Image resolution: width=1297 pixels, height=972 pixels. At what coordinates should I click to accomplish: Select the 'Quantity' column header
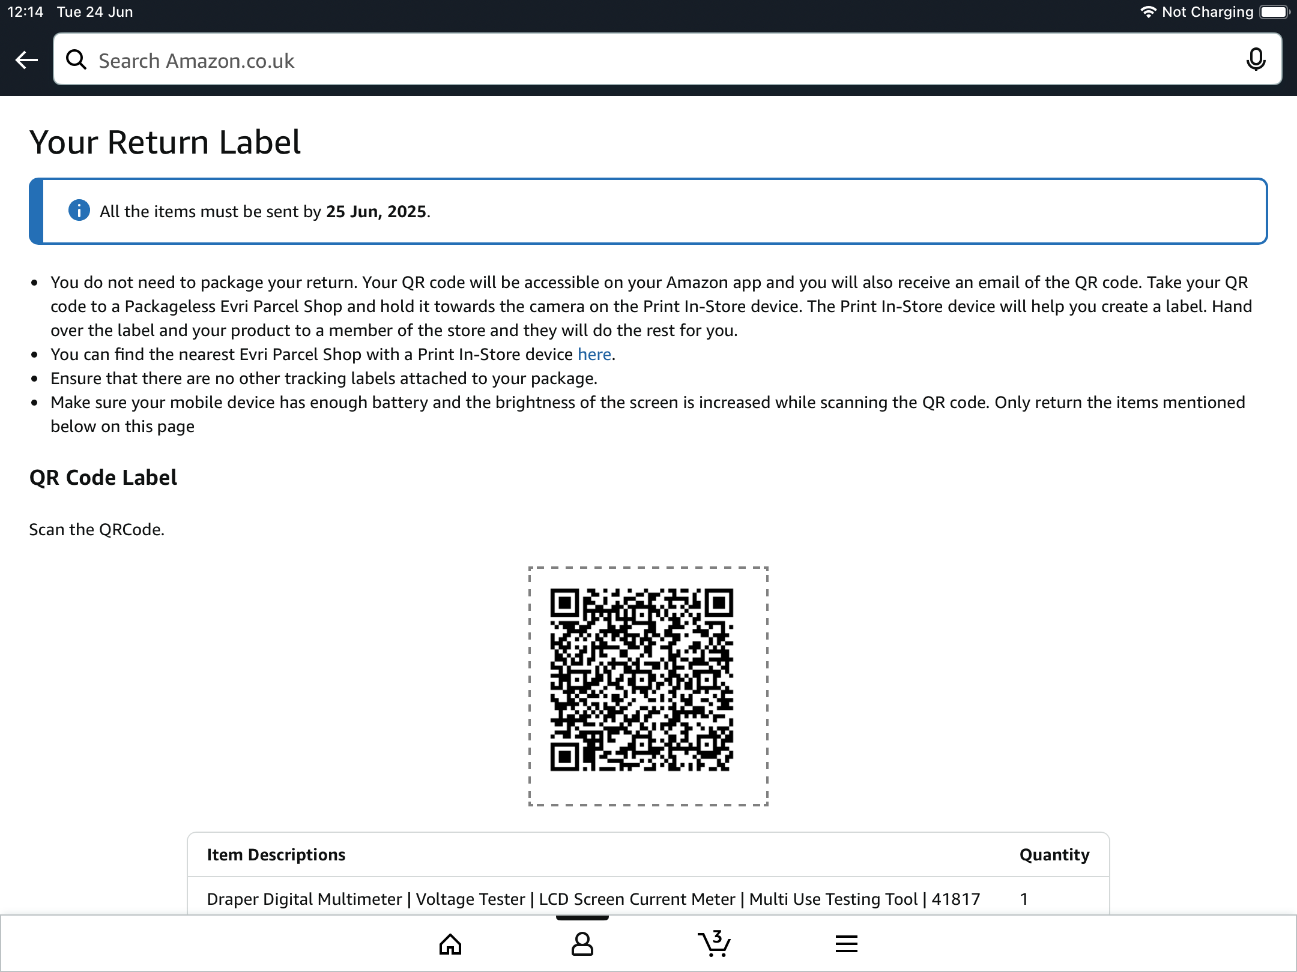point(1054,855)
